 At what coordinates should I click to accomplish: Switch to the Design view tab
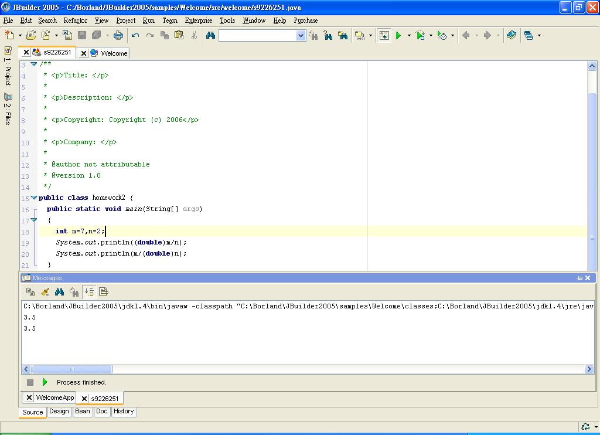59,412
